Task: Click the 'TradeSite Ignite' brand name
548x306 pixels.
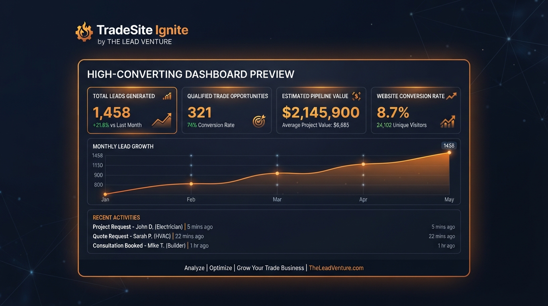Action: click(143, 30)
